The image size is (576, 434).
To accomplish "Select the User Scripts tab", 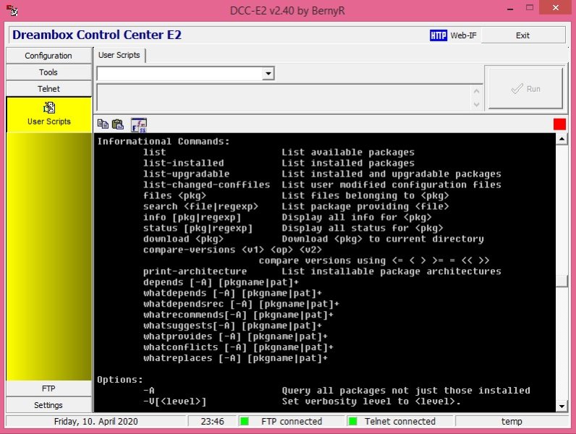I will pyautogui.click(x=119, y=55).
